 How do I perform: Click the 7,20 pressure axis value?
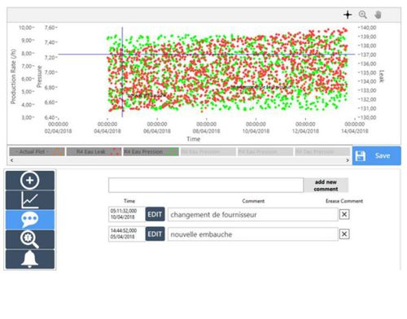(x=50, y=57)
